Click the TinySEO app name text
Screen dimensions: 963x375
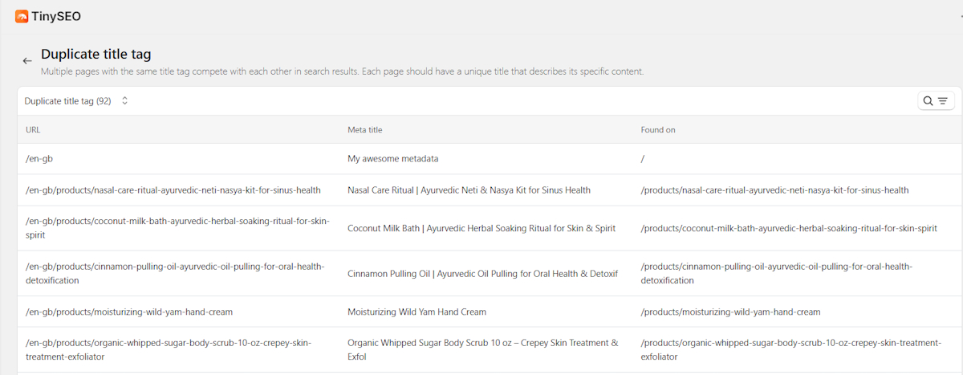pos(57,16)
